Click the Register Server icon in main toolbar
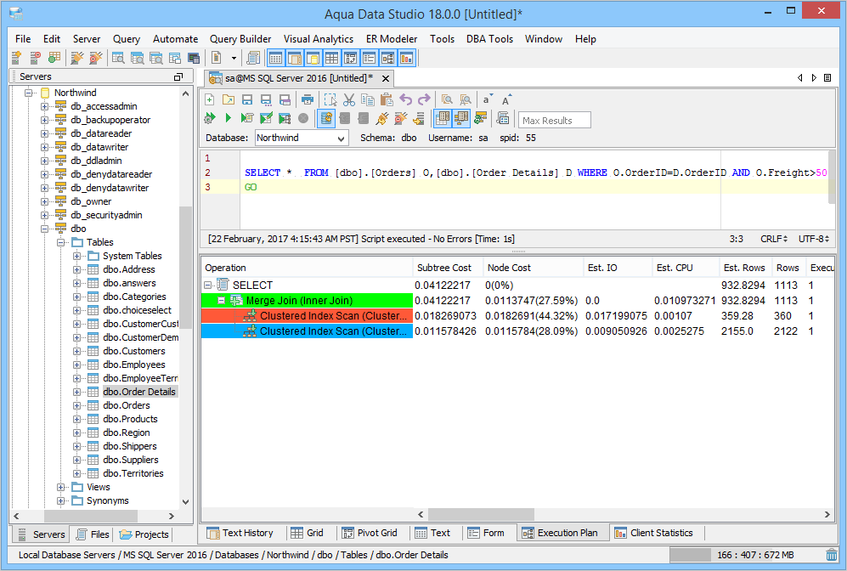 tap(16, 58)
